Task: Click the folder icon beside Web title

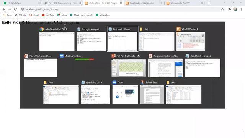Action: 45,82
